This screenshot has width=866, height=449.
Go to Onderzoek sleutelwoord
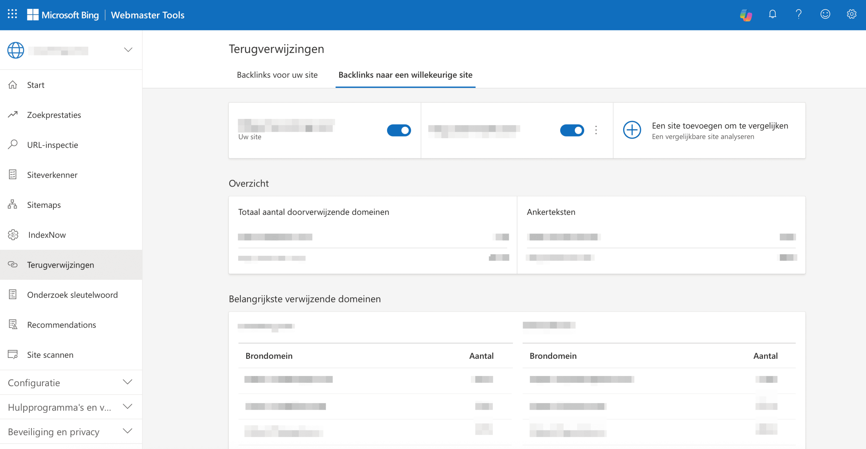[x=71, y=295]
